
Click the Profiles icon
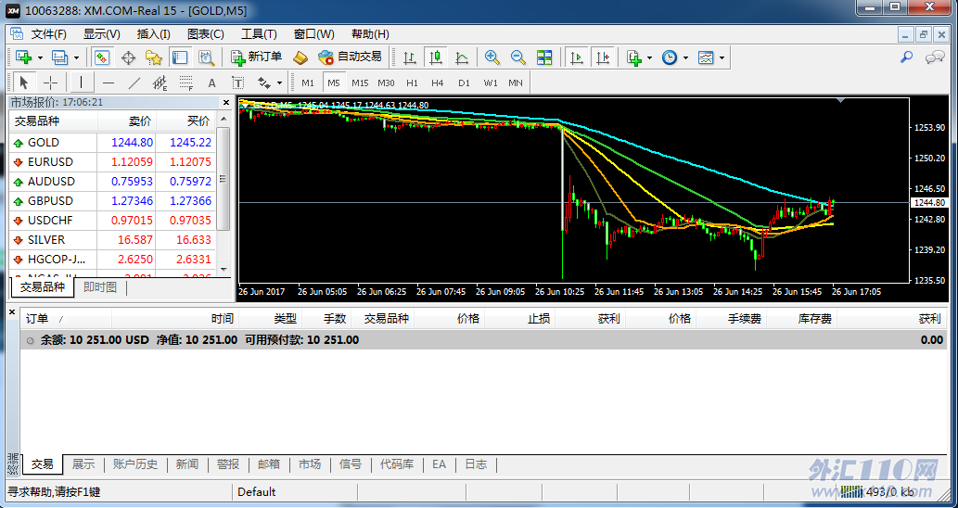[59, 57]
